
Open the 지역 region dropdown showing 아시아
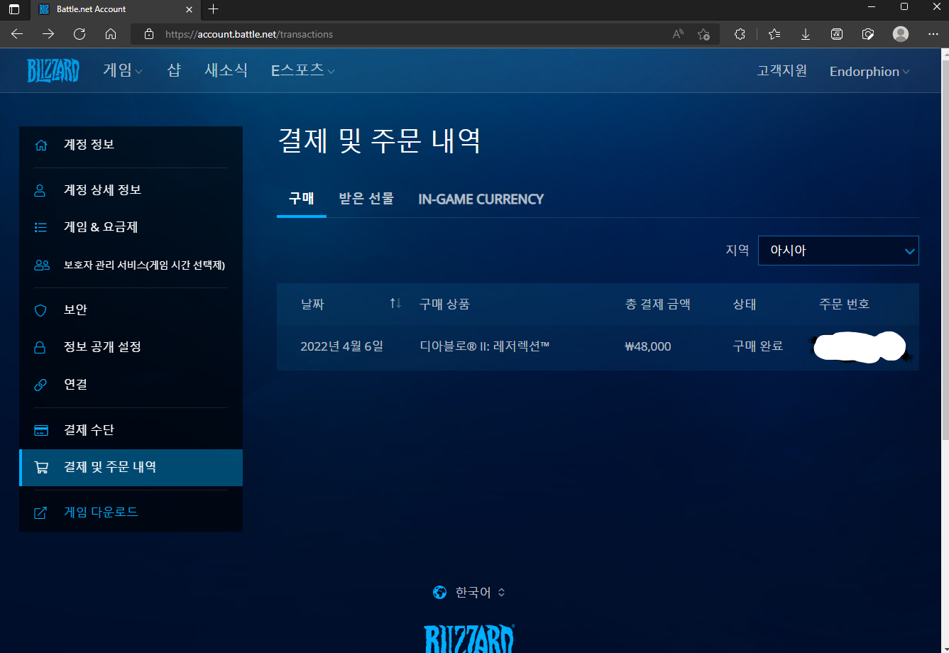click(838, 251)
